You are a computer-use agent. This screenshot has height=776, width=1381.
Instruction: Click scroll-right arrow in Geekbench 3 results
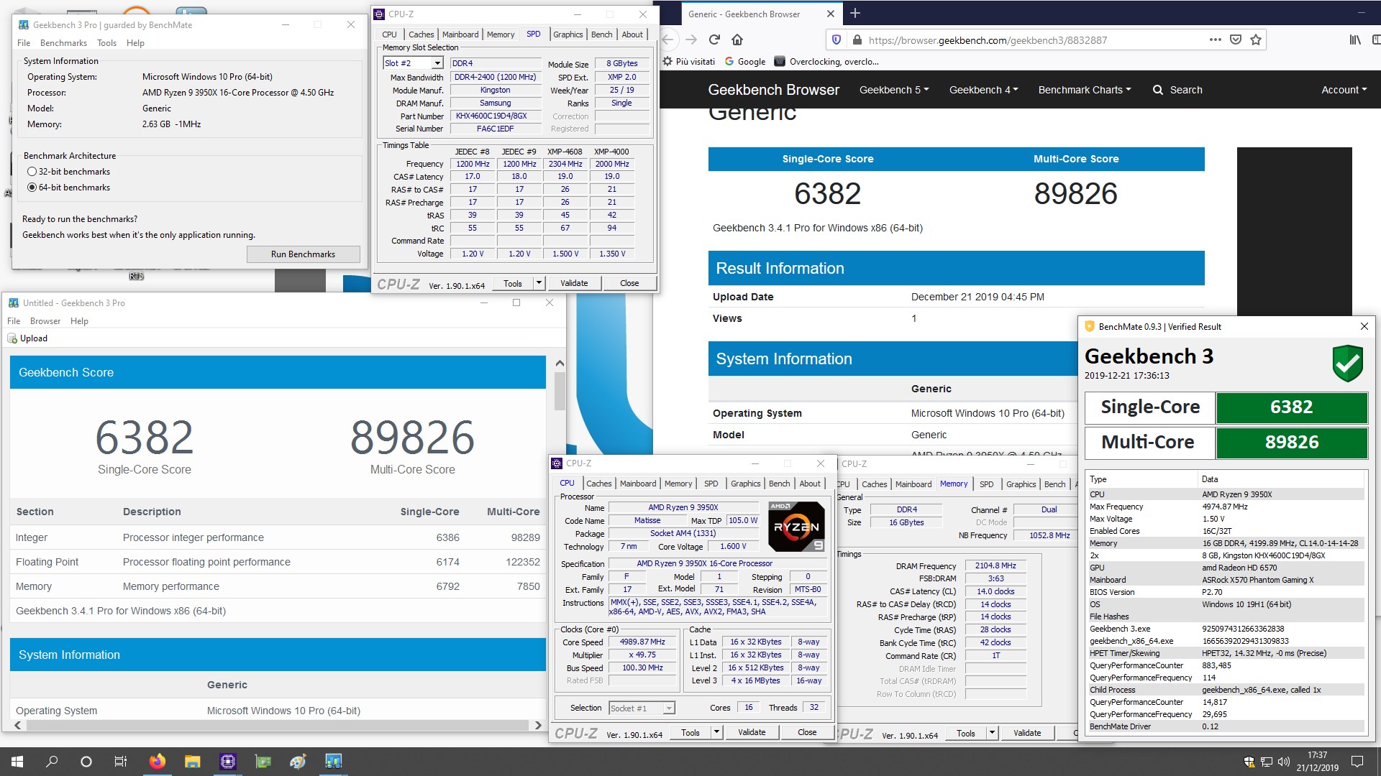tap(537, 726)
